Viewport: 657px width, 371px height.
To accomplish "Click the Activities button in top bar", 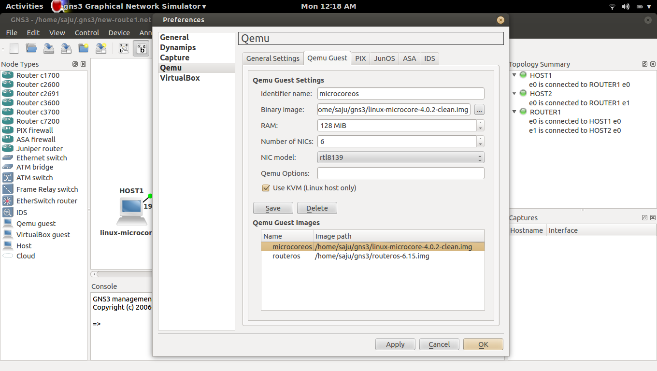I will click(x=24, y=6).
